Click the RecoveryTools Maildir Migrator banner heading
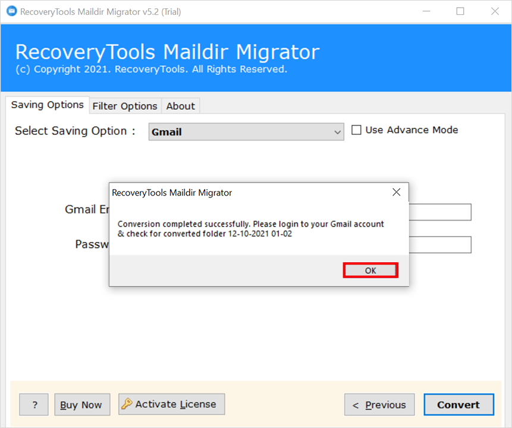Screen dimensions: 512x428 point(168,52)
